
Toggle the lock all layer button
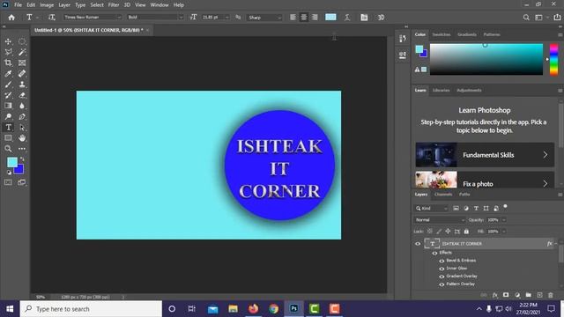coord(466,232)
